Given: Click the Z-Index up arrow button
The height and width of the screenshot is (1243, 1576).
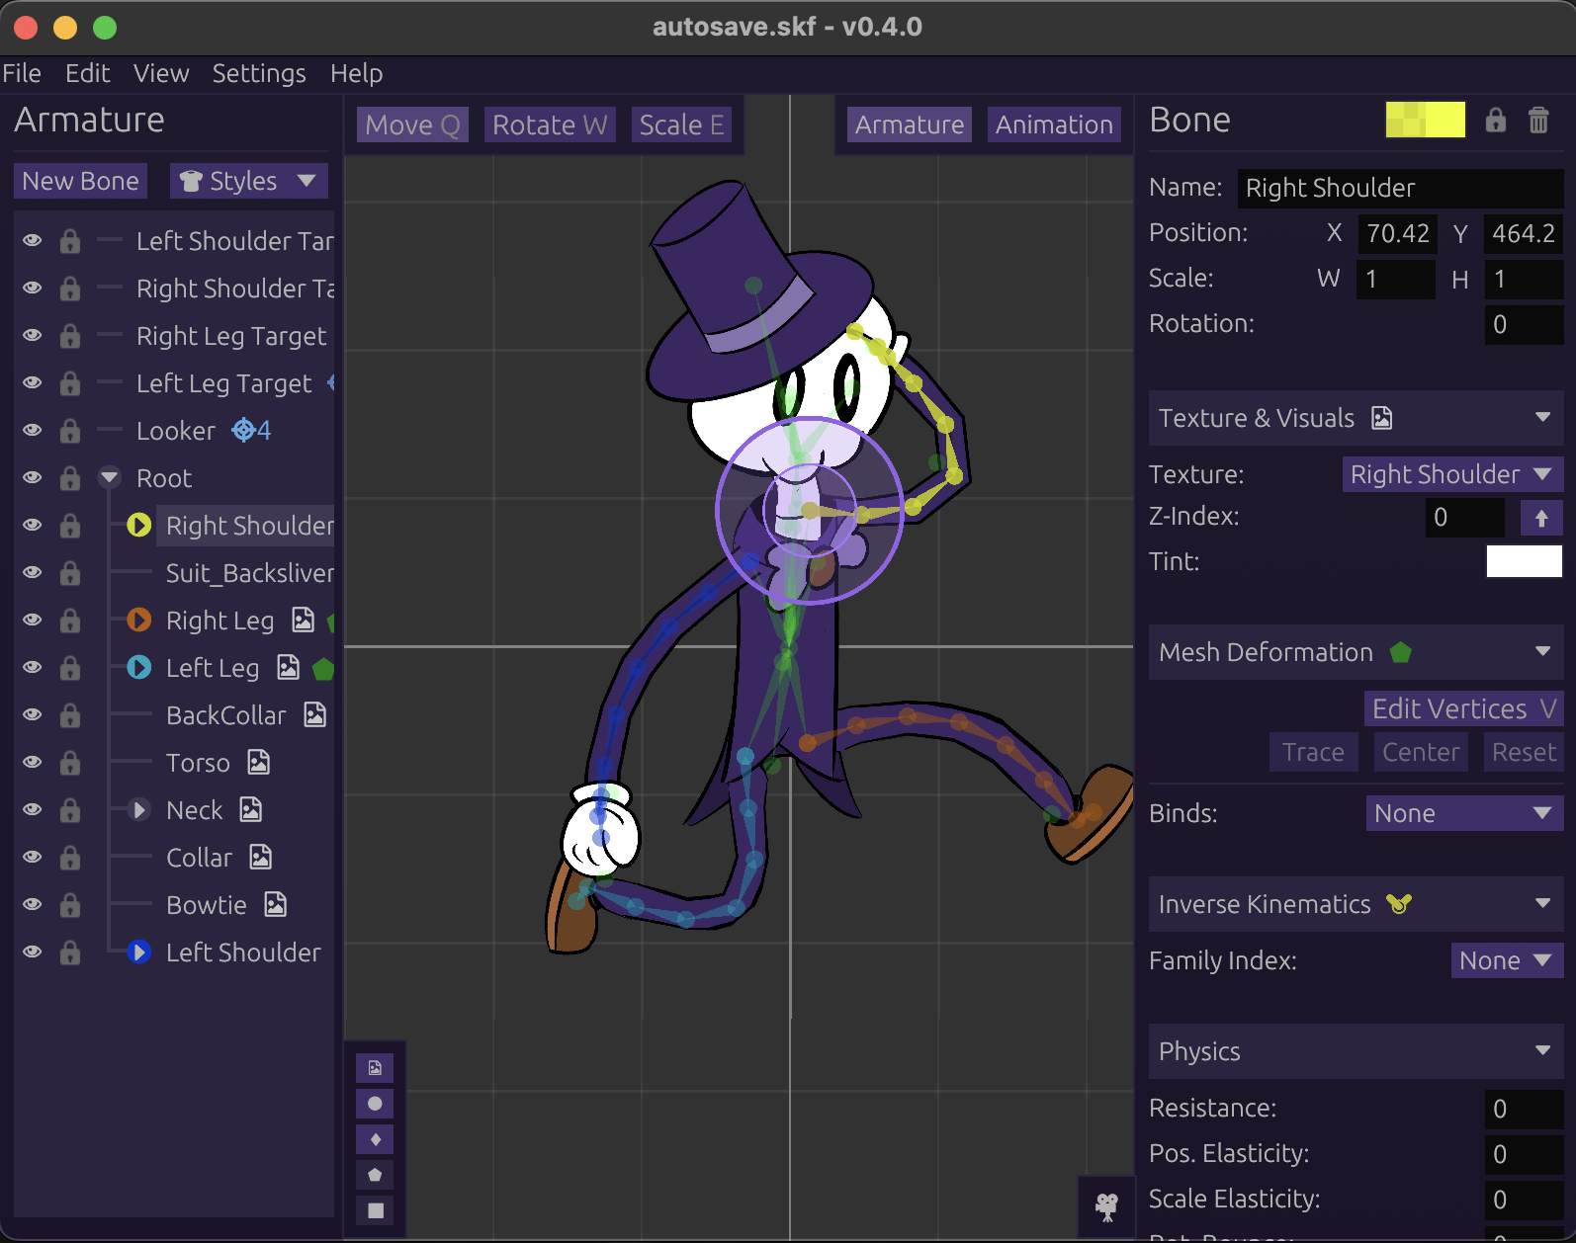Looking at the screenshot, I should pyautogui.click(x=1541, y=518).
